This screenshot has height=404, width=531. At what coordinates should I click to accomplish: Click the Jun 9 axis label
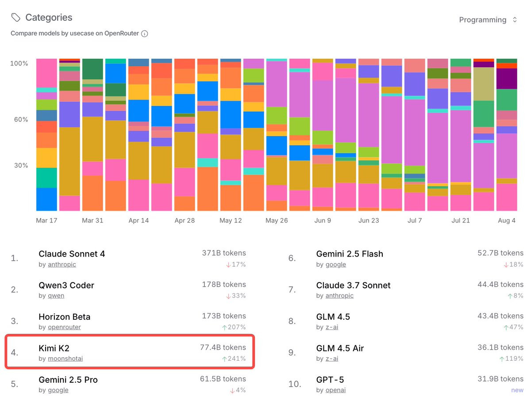click(x=323, y=221)
